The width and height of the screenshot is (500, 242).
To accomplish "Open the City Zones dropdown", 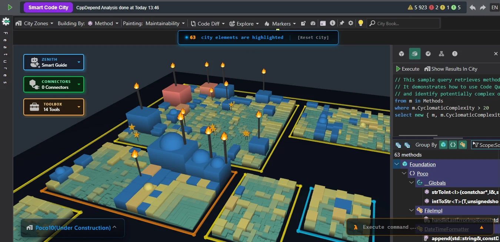I will (x=35, y=23).
